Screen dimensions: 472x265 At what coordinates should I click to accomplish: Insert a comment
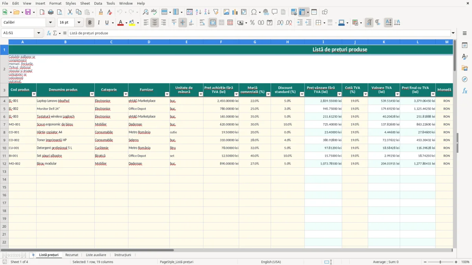click(275, 12)
